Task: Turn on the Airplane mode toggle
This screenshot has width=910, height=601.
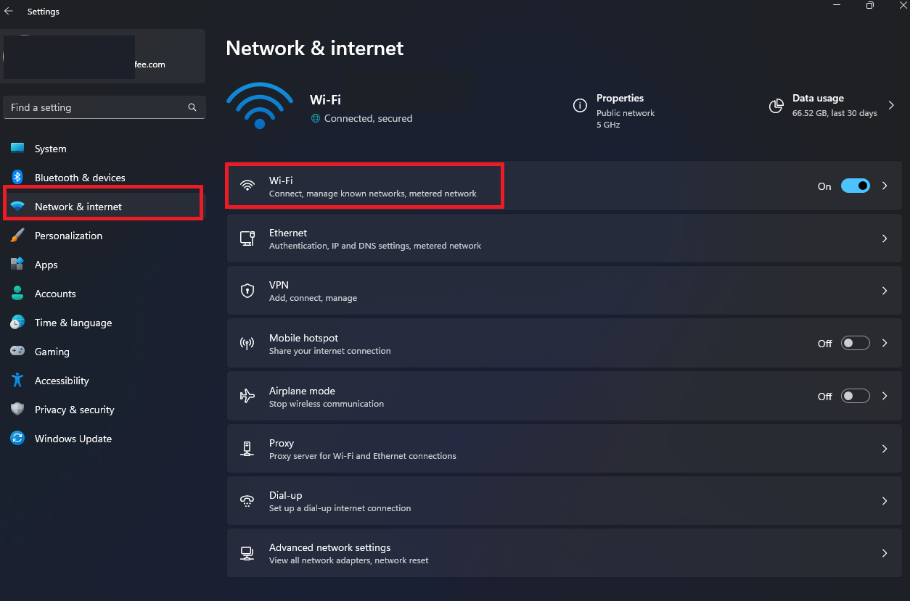Action: point(855,397)
